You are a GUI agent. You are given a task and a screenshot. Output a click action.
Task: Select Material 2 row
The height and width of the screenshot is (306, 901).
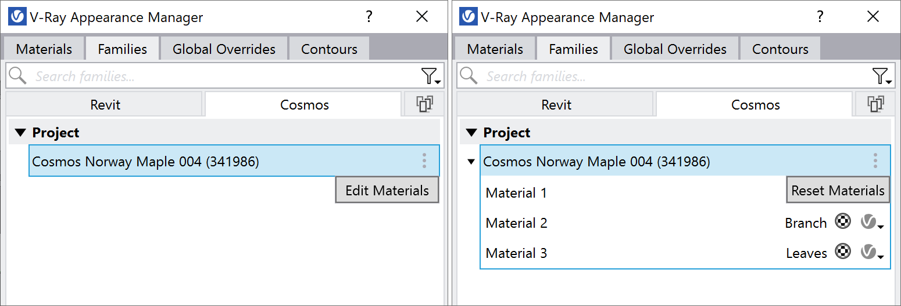(x=685, y=223)
